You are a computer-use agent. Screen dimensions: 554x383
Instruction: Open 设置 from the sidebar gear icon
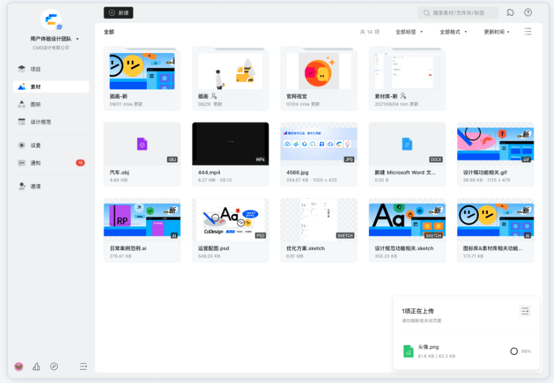tap(22, 145)
